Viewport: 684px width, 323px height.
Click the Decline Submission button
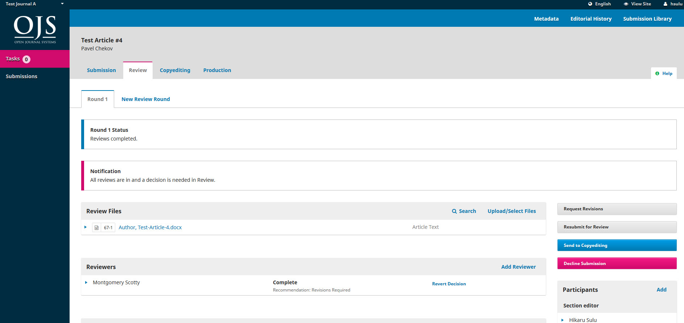617,264
